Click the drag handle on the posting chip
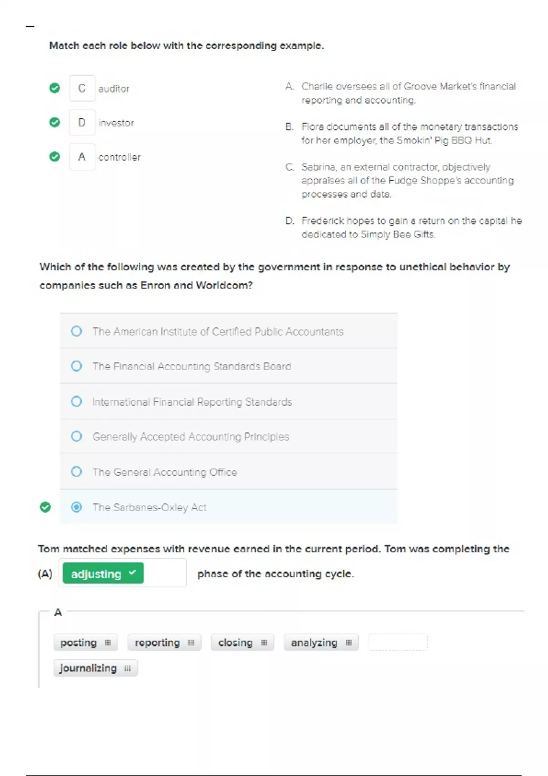548x776 pixels. (108, 643)
